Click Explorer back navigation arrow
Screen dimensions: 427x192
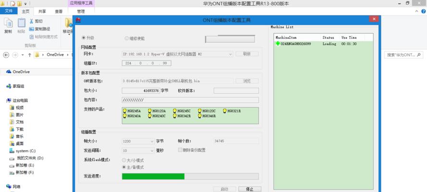click(6, 55)
